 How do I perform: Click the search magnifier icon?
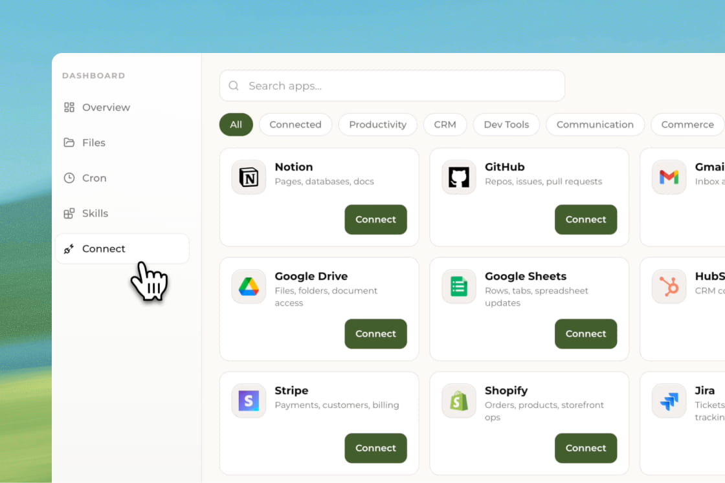tap(234, 86)
